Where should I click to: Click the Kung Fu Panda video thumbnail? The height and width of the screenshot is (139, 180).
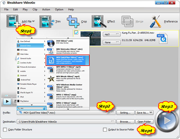(x=91, y=39)
